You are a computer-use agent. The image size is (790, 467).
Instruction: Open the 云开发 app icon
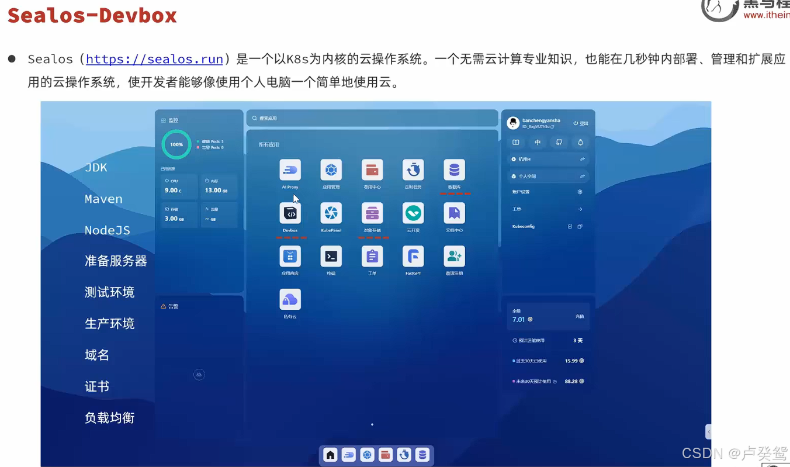pyautogui.click(x=413, y=213)
